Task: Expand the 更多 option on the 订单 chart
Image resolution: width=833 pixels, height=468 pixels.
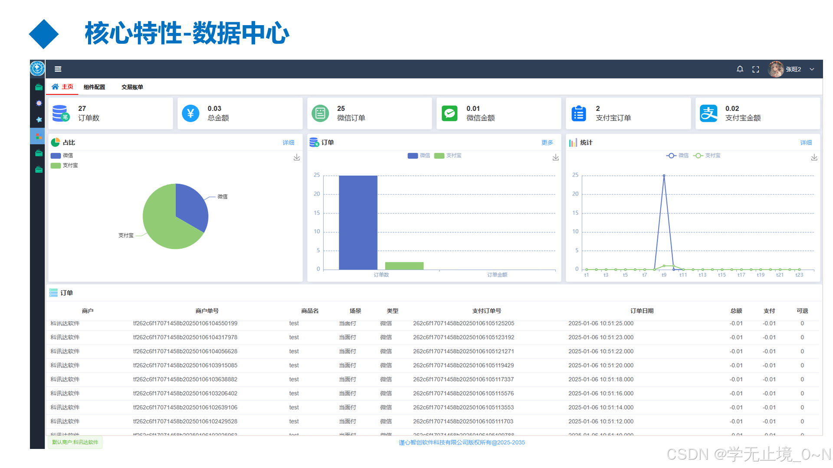Action: 547,142
